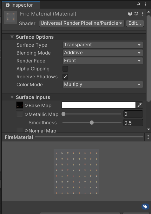Click the Smoothness label
Screen dimensions: 151x214
(x=43, y=123)
